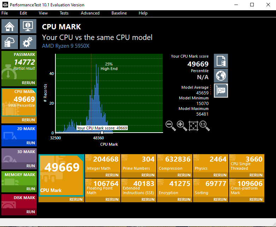Click the fit-to-view chart icon
Image resolution: width=276 pixels, height=227 pixels.
pyautogui.click(x=193, y=126)
